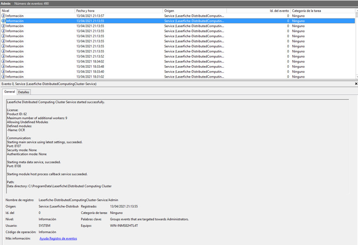Screen dimensions: 358x245
Task: Open the Ayuda Registro de eventos link
Action: point(58,238)
